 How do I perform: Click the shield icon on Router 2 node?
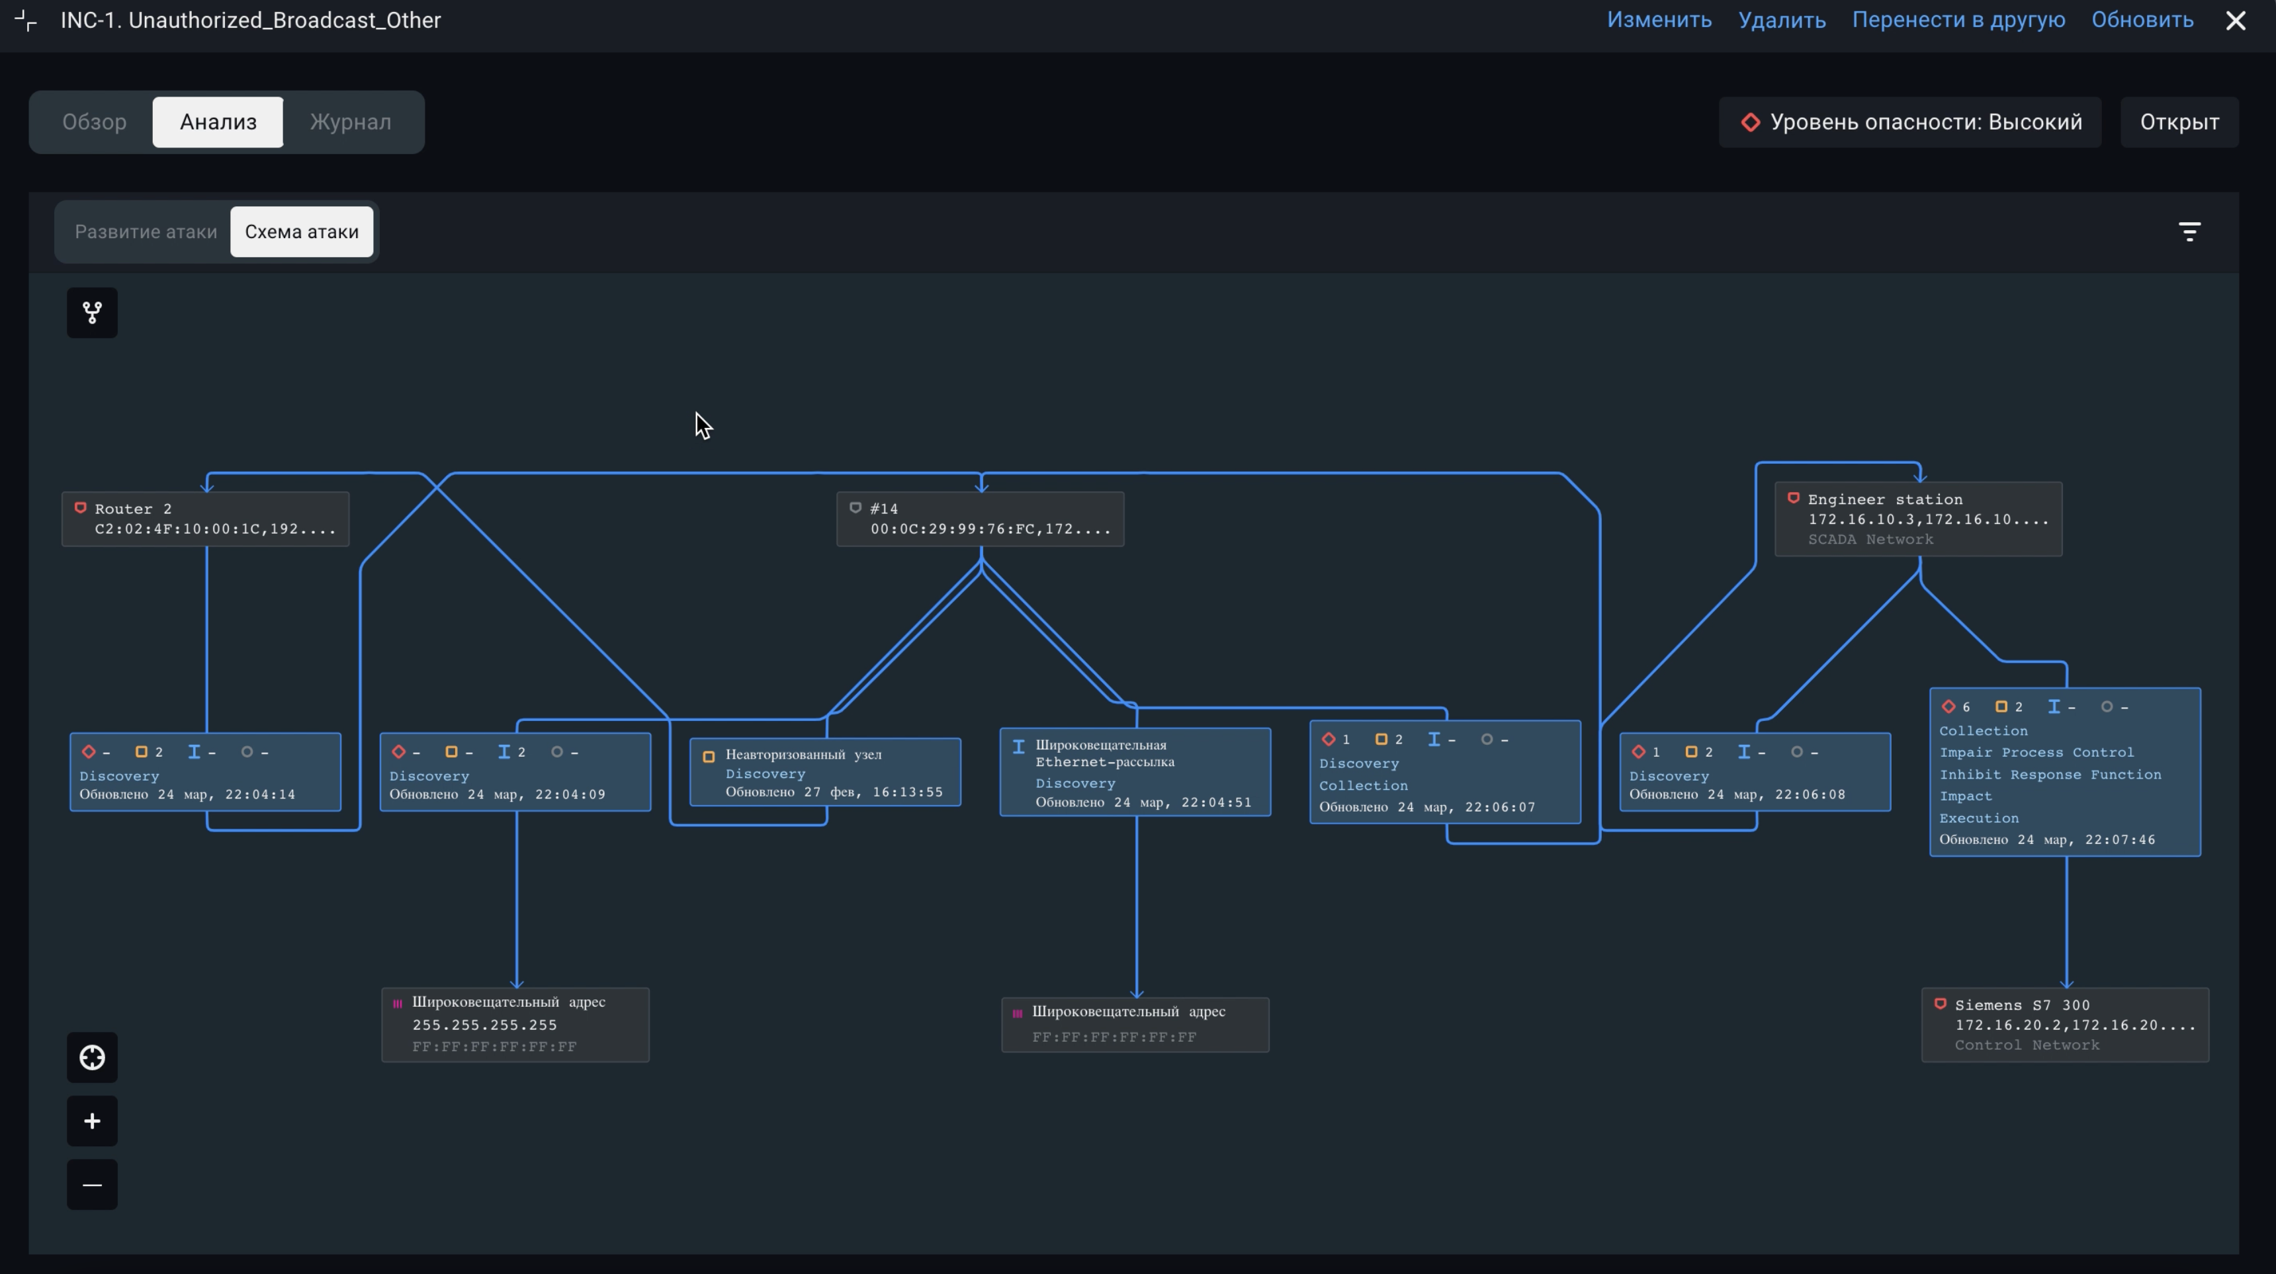pyautogui.click(x=81, y=508)
